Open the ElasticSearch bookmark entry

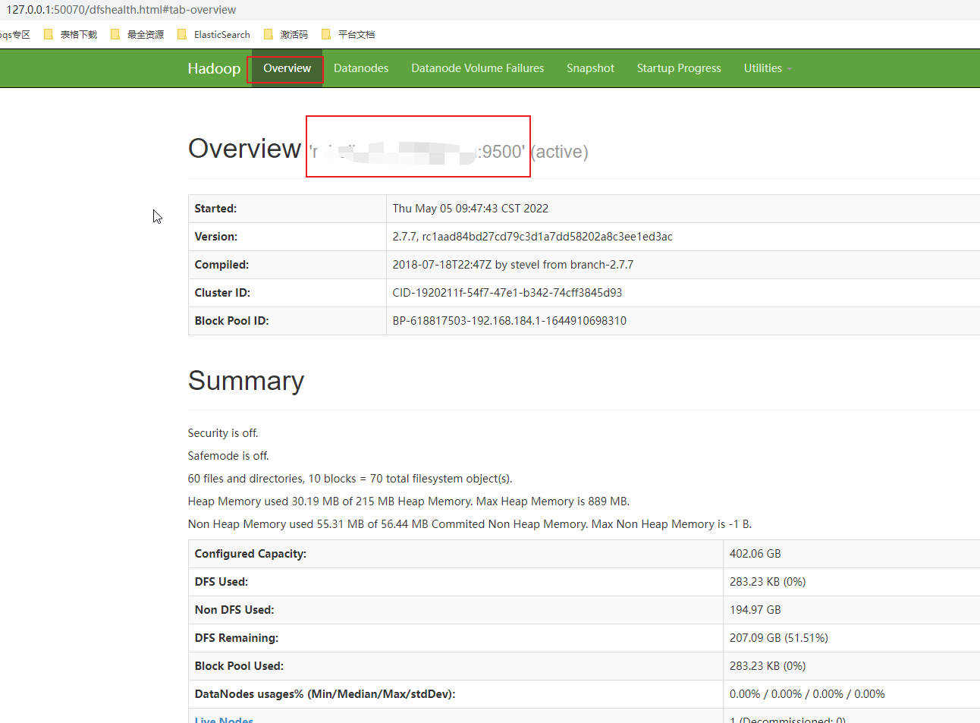click(x=221, y=34)
